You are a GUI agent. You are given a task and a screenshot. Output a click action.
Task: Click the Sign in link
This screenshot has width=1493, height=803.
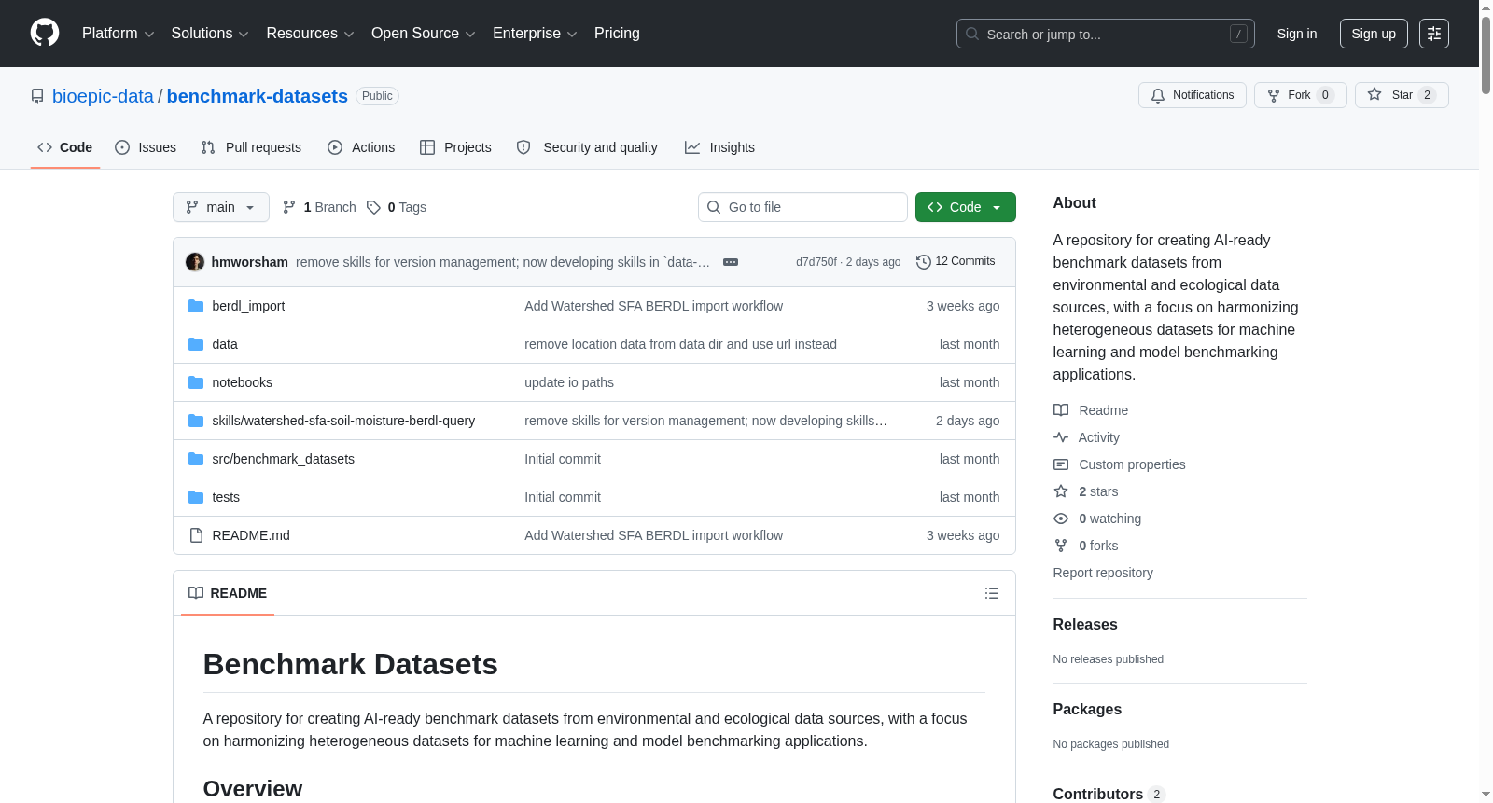(x=1297, y=34)
